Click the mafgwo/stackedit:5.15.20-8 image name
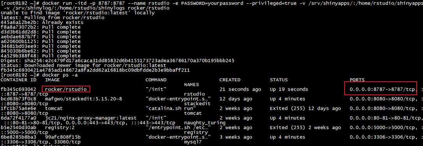Viewport: 423px width, 146px height. (83, 99)
